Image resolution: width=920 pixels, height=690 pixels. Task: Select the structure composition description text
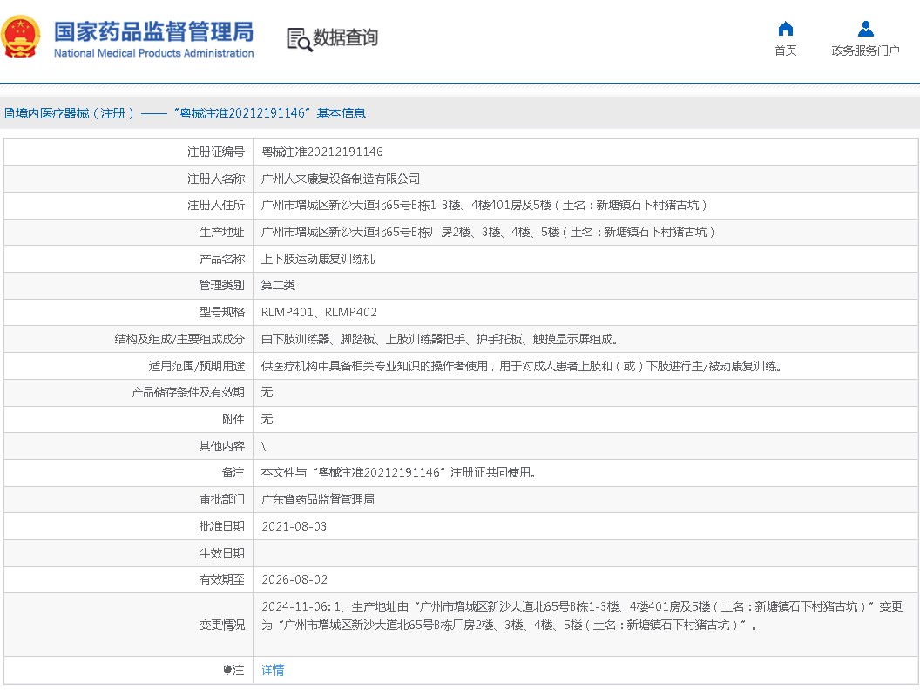[x=439, y=339]
